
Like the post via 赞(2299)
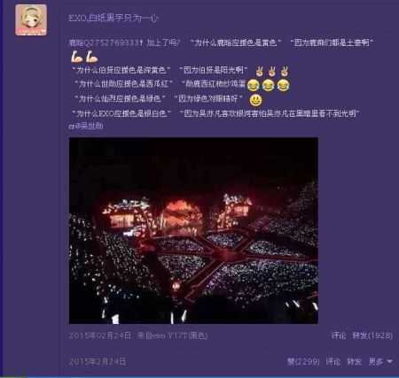point(303,361)
